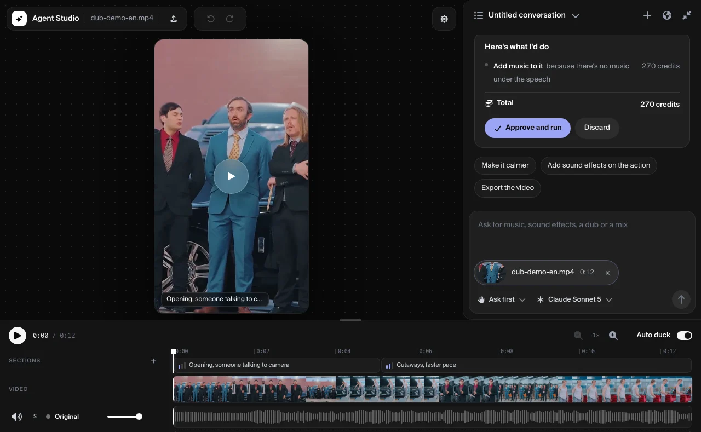Click the 0:06 timeline ruler mark
Viewport: 701px width, 432px height.
tap(425, 351)
